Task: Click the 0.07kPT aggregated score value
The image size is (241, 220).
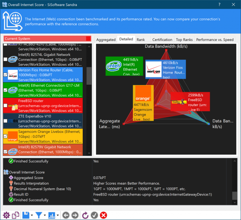Action: coord(100,178)
